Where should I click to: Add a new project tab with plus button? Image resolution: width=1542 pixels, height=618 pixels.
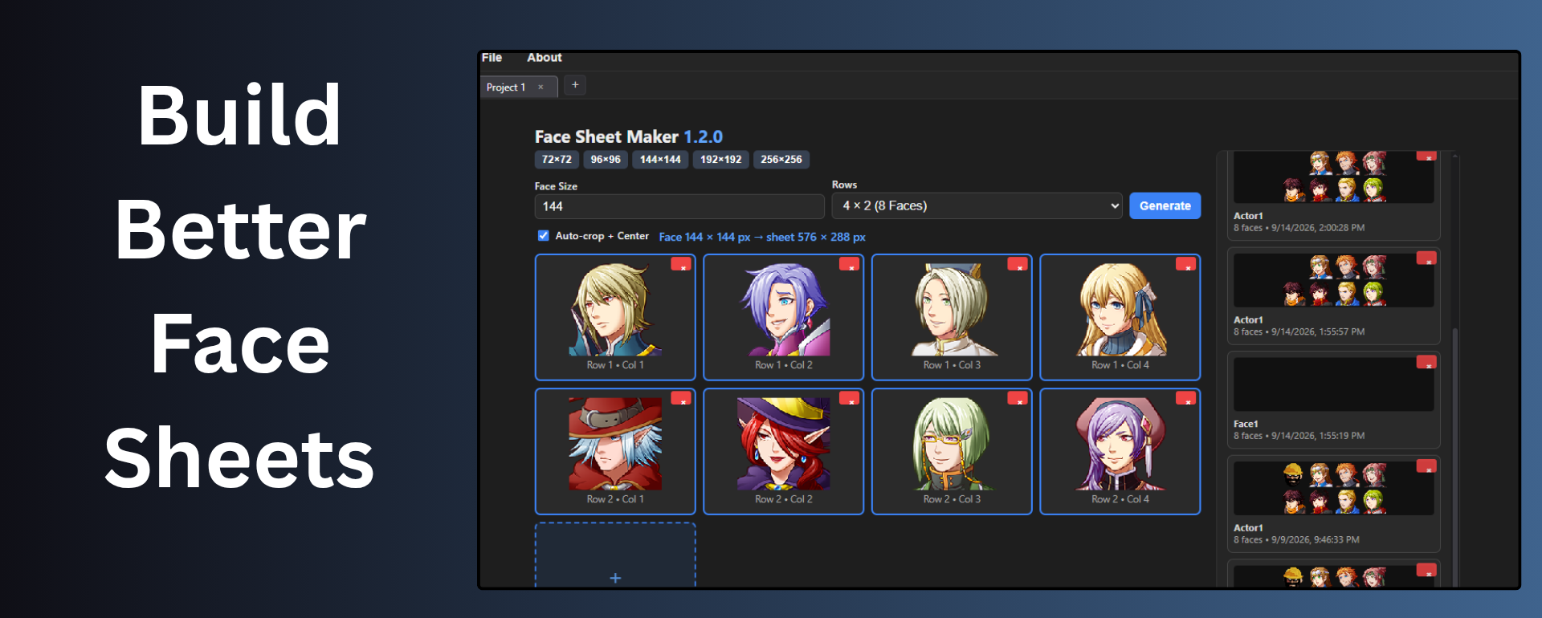[x=575, y=85]
